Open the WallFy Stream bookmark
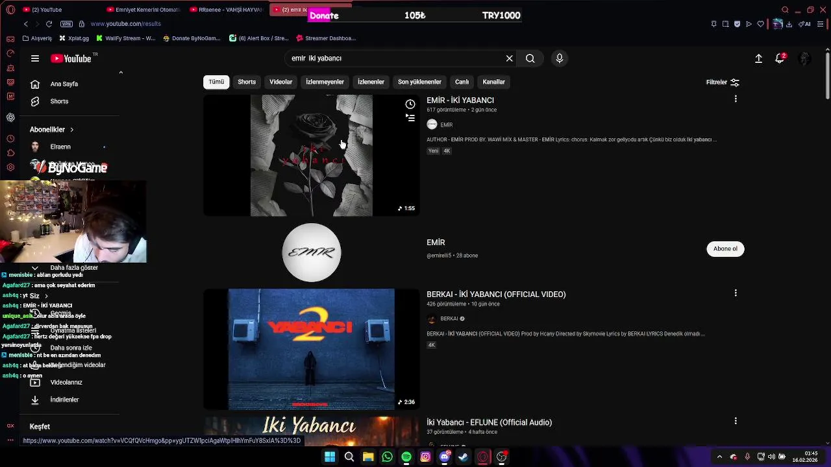The height and width of the screenshot is (467, 831). click(x=126, y=38)
